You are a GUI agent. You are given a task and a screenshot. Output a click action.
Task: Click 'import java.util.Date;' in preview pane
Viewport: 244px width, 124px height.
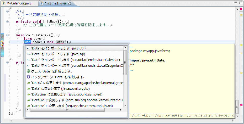pyautogui.click(x=147, y=60)
